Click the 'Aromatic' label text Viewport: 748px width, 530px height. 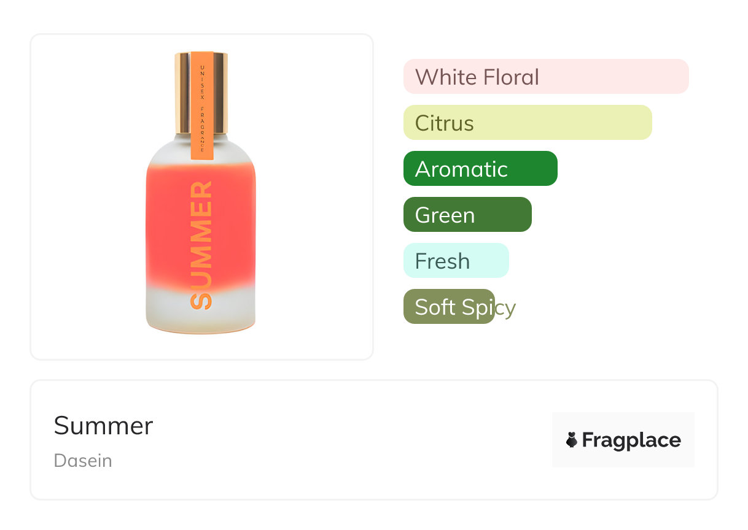(461, 169)
